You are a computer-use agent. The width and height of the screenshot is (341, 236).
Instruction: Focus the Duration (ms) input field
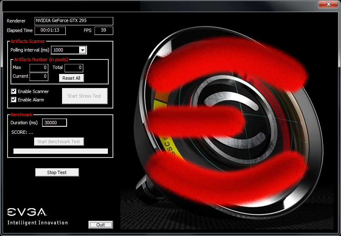(55, 123)
